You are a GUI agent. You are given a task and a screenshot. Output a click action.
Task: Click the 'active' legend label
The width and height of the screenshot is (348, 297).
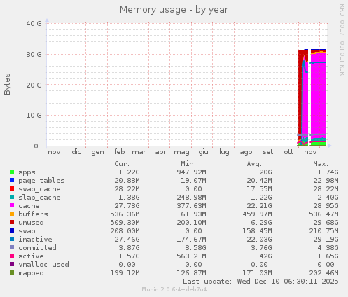(31, 256)
